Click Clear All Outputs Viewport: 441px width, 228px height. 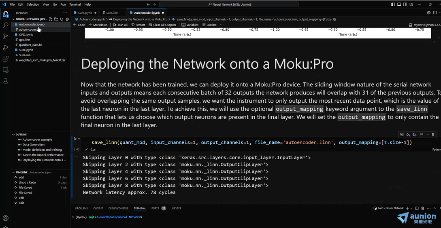coord(162,25)
